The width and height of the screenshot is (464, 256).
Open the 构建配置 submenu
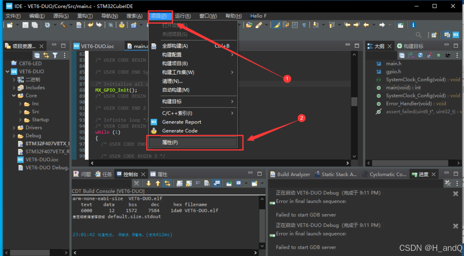point(193,54)
